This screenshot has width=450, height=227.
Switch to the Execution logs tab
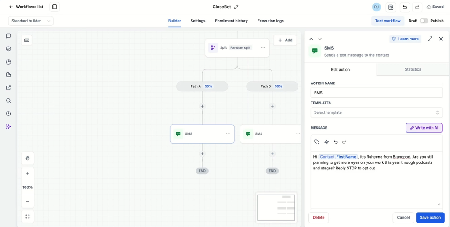pos(270,21)
